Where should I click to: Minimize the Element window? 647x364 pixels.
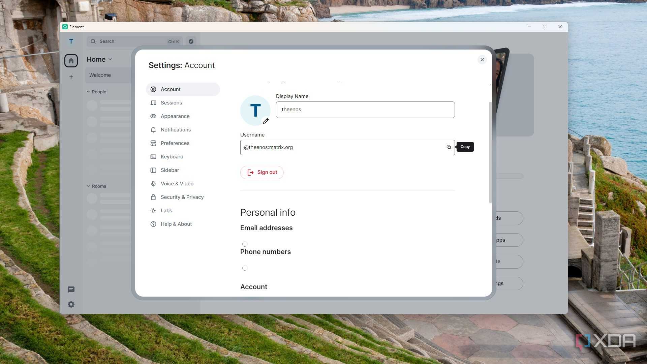point(529,27)
